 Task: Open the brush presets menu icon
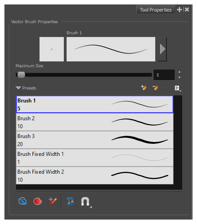tap(177, 88)
